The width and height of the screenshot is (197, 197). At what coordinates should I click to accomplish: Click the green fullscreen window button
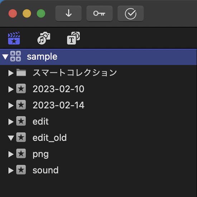coord(41,14)
